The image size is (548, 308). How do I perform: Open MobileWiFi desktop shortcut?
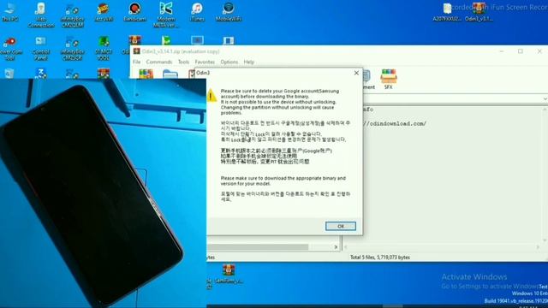point(229,12)
